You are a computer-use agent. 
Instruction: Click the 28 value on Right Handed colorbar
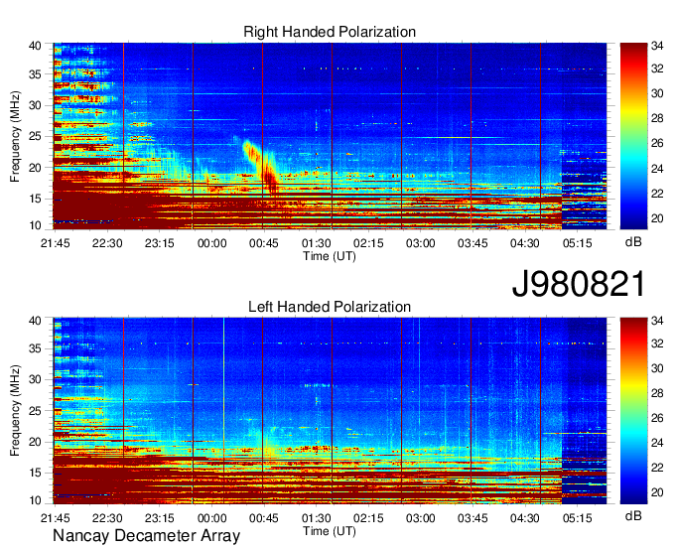(657, 118)
